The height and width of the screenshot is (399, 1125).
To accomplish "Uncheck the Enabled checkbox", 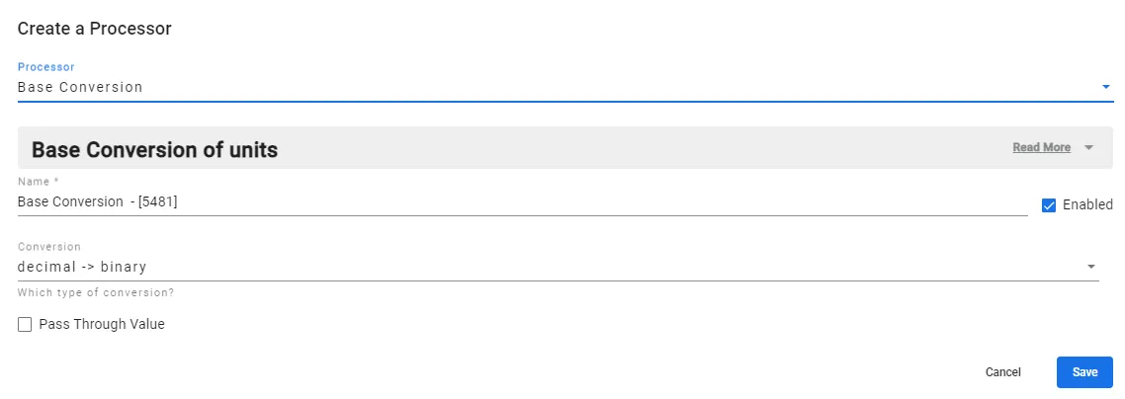I will pos(1049,205).
